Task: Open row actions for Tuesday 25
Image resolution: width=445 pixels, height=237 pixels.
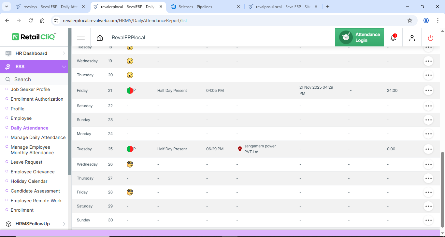Action: coord(428,149)
